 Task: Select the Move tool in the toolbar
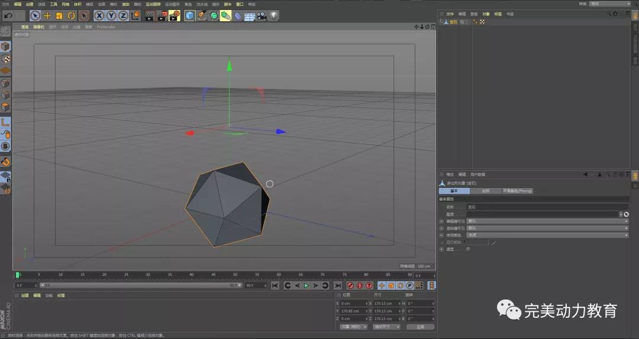47,16
